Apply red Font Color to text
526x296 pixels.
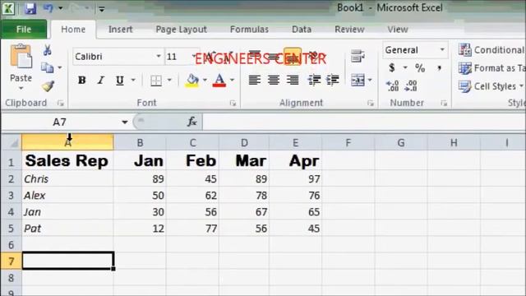click(219, 81)
